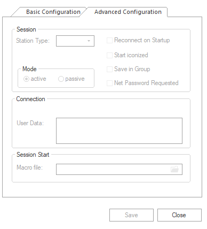Switch to the Basic Configuration tab
This screenshot has height=229, width=207.
click(x=53, y=12)
